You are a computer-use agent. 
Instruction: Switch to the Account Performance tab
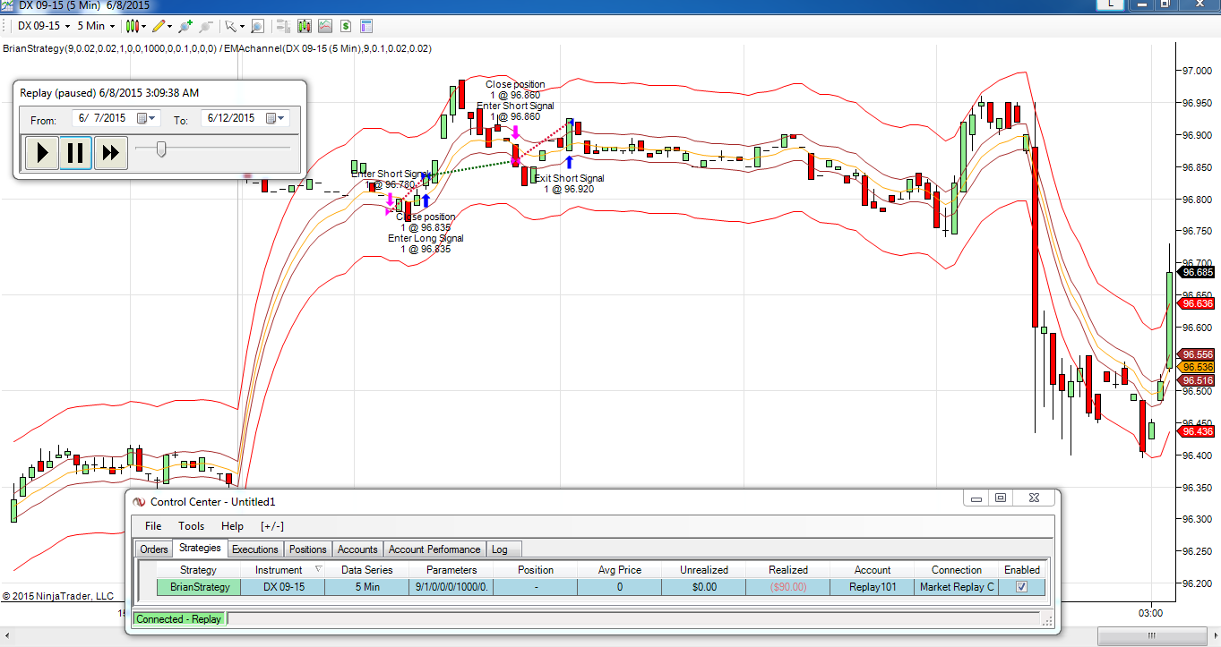click(x=434, y=549)
